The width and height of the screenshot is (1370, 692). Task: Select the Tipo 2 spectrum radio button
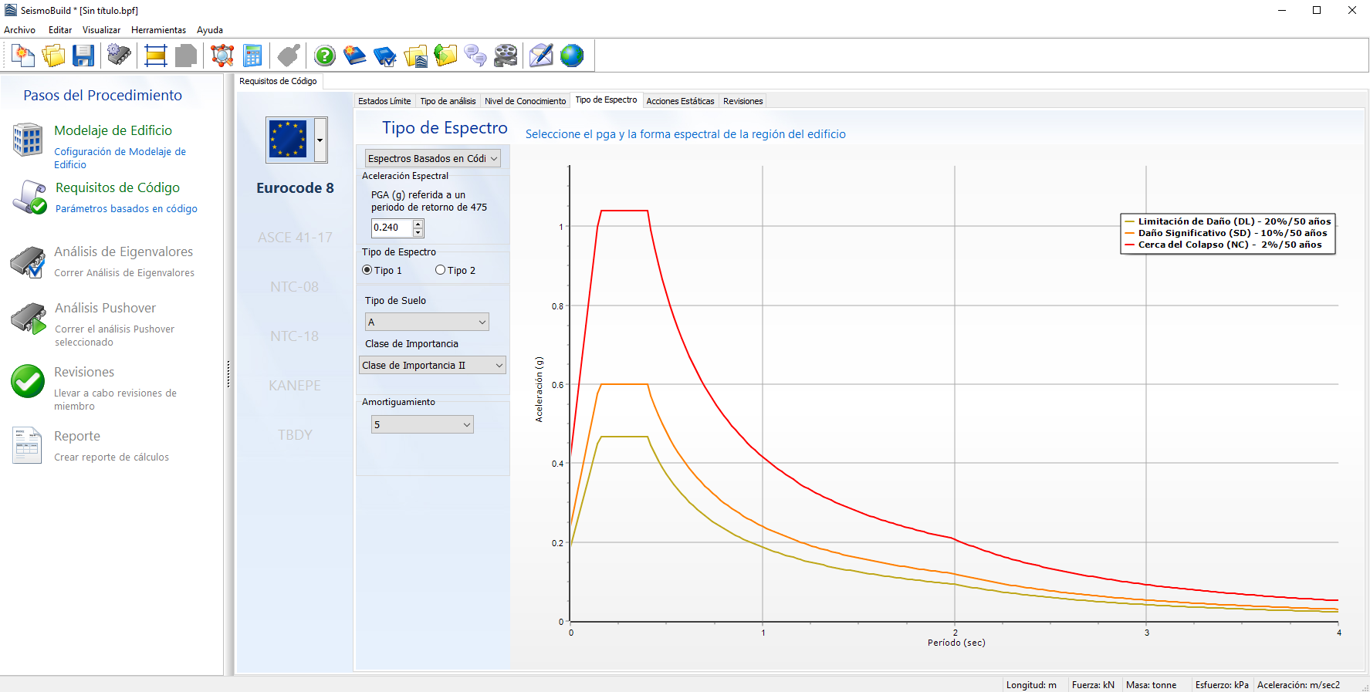click(441, 270)
